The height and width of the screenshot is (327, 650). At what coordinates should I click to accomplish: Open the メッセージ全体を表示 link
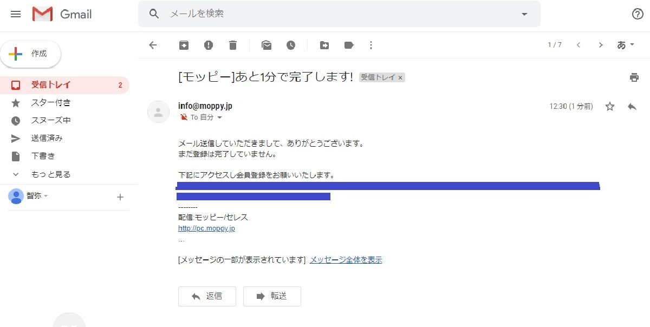coord(346,259)
